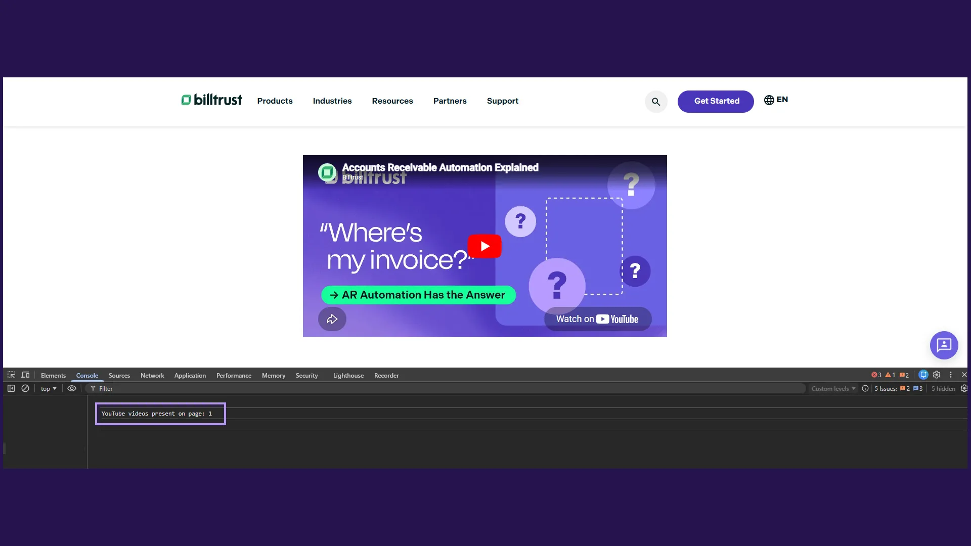Switch to the Lighthouse tab
Viewport: 971px width, 546px height.
click(348, 376)
